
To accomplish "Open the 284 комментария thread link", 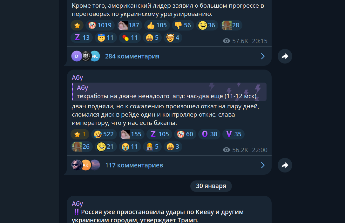I will click(132, 56).
